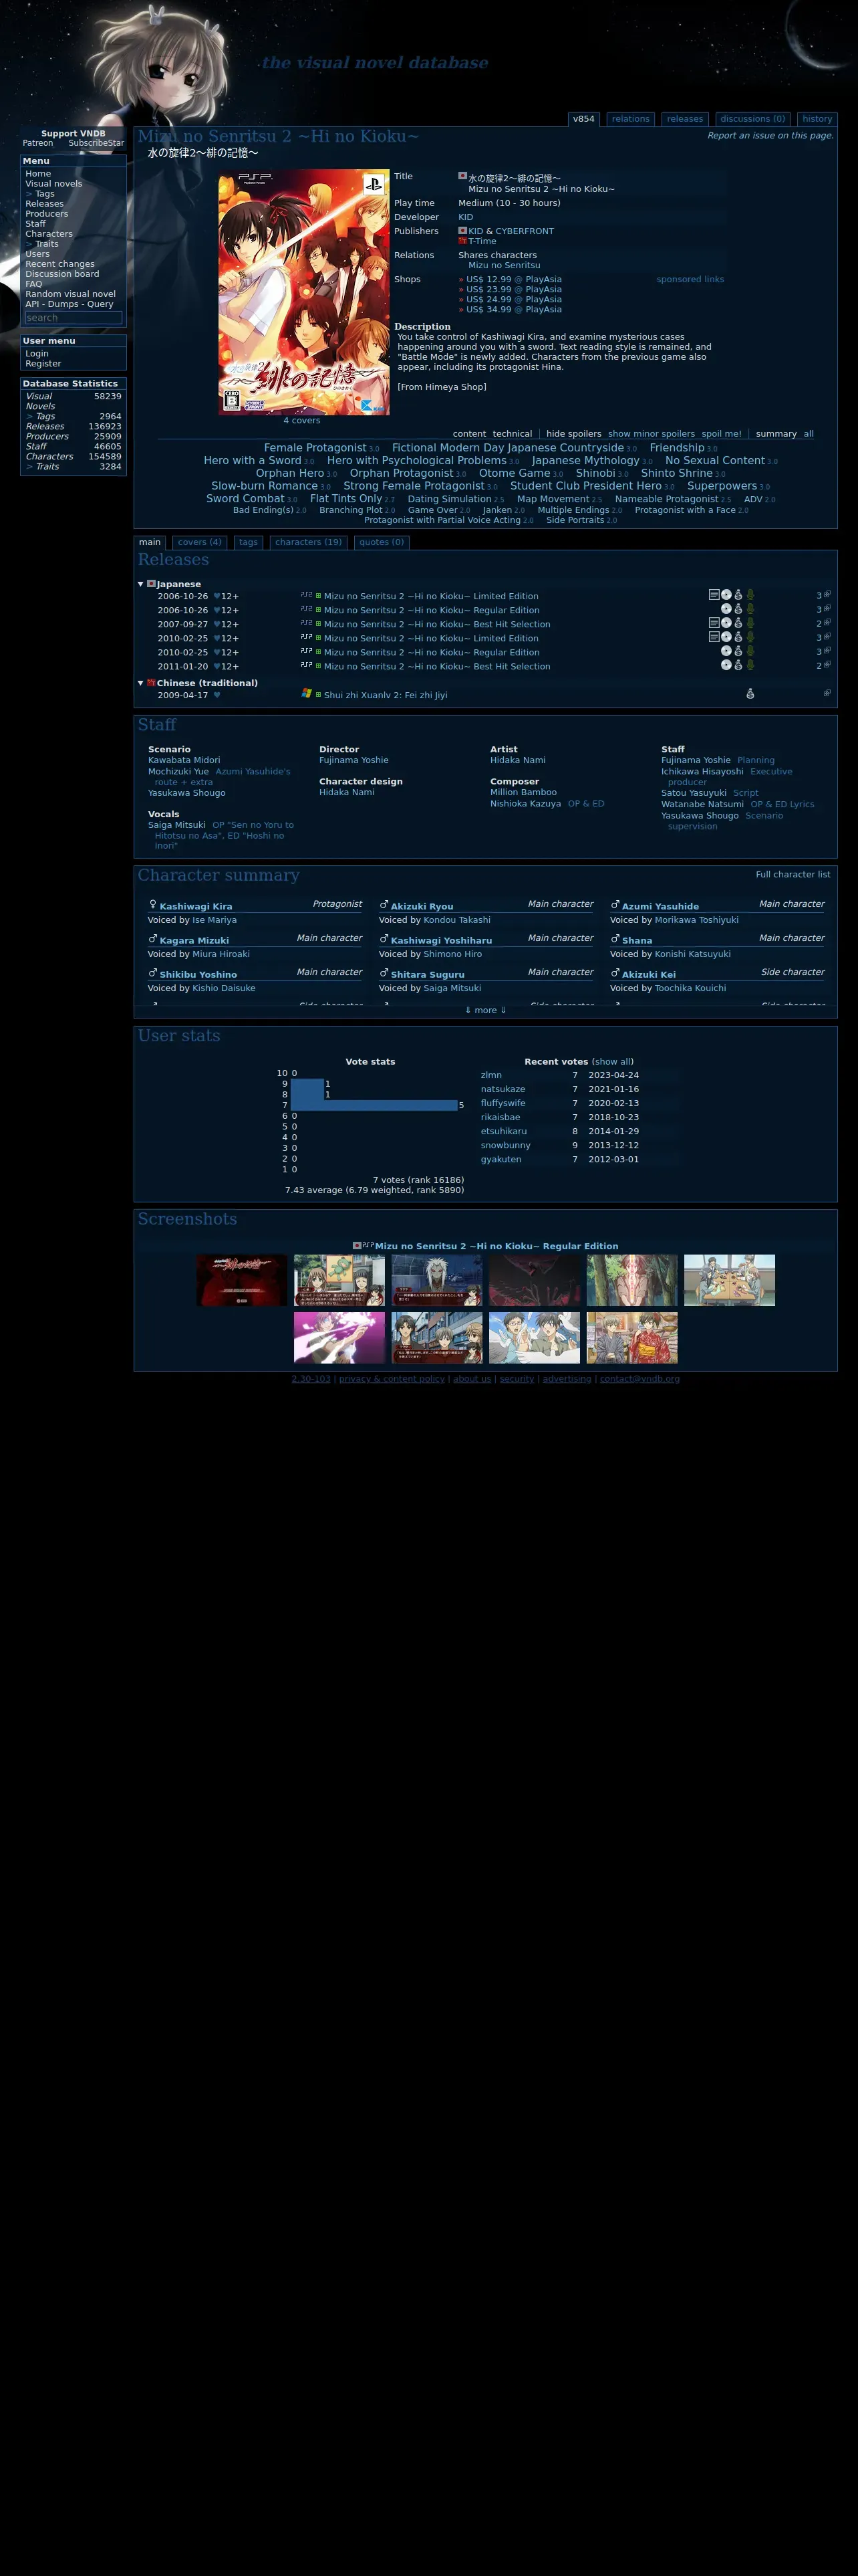Click the disc icon on 2006-10-26 Regular Edition row
Screen dimensions: 858x2576
[726, 608]
